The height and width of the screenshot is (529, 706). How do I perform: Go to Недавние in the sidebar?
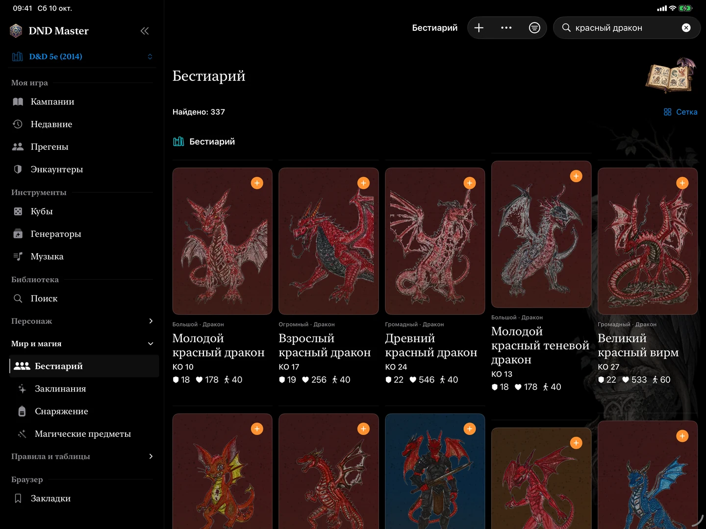click(82, 124)
